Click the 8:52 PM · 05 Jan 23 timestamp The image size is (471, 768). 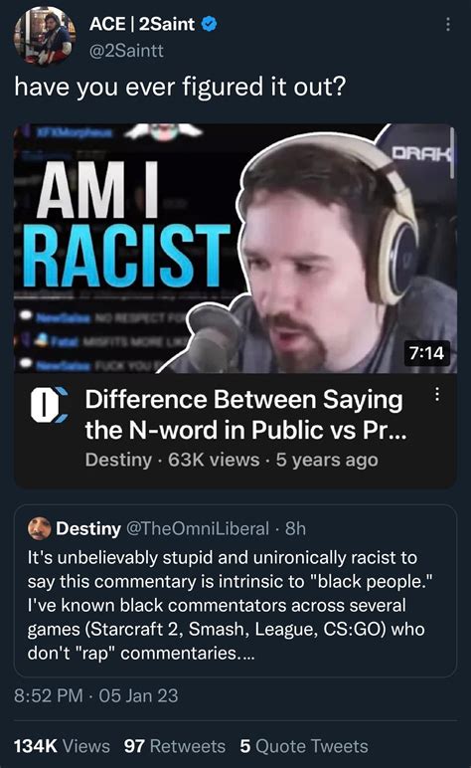point(96,695)
